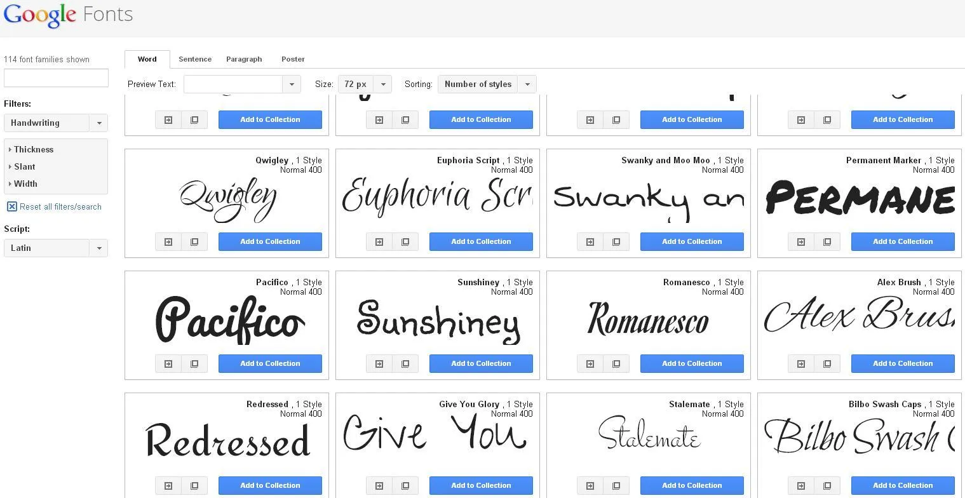Open the Pop-out icon on Alex Brush card

[x=827, y=363]
